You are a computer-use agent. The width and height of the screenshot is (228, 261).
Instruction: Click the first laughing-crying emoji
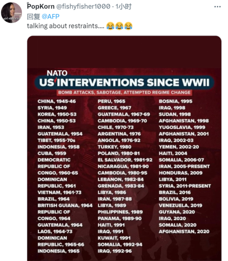pyautogui.click(x=110, y=26)
